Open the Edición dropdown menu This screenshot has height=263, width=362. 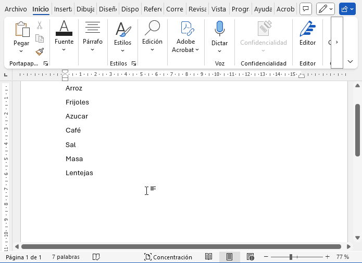[x=152, y=50]
